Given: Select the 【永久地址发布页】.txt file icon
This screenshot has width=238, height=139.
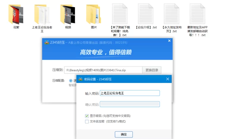Looking at the screenshot, I should click(x=172, y=14).
